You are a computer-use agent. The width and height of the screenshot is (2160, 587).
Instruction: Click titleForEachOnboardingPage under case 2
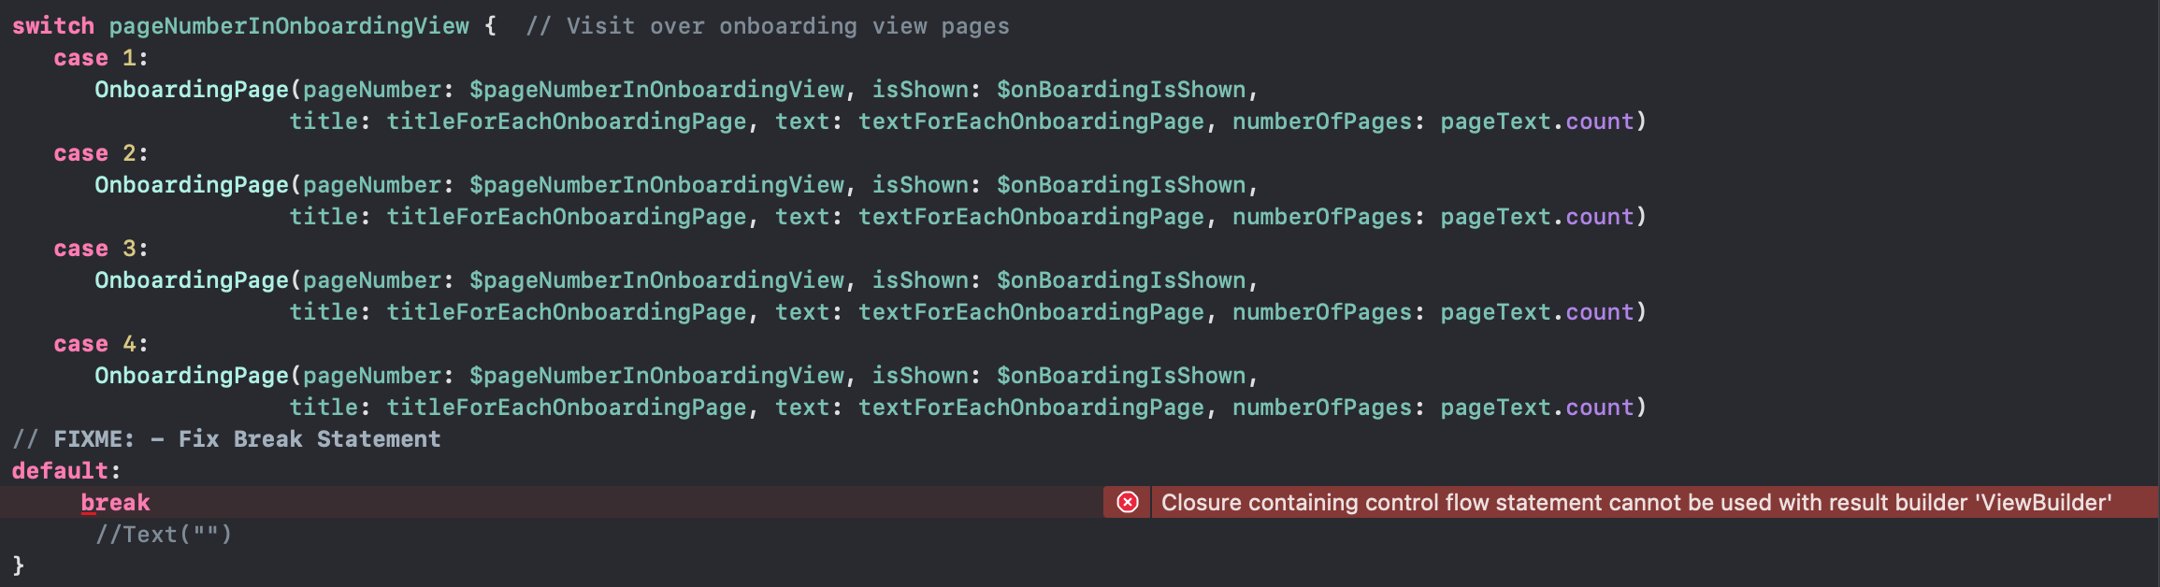(x=567, y=217)
